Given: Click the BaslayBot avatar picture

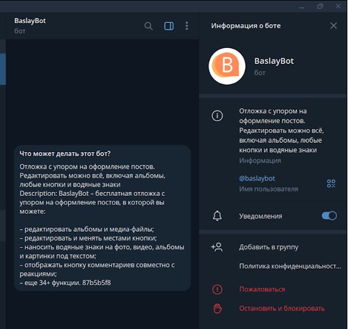Looking at the screenshot, I should (227, 66).
